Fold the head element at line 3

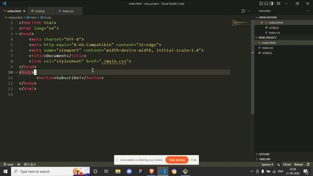[x=16, y=34]
